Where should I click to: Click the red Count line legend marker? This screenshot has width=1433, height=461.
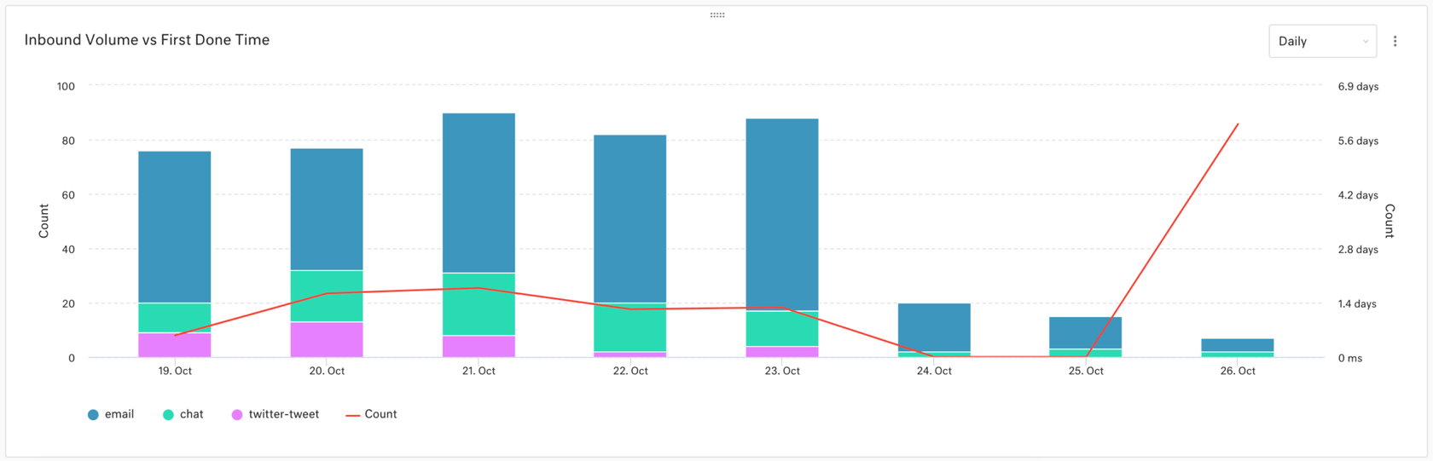point(352,415)
